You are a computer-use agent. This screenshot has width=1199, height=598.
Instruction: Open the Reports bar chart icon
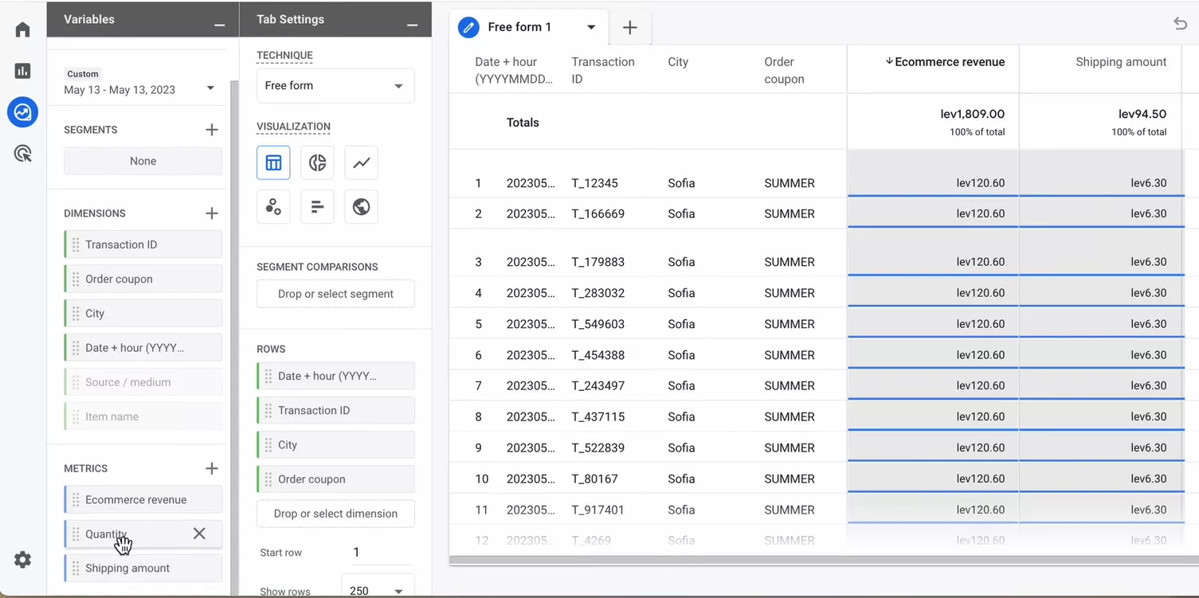[22, 71]
